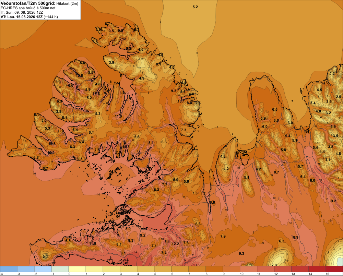Viewport: 343px width, 276px height.
Task: Select the leftmost blue legend swatch
Action: (9, 269)
